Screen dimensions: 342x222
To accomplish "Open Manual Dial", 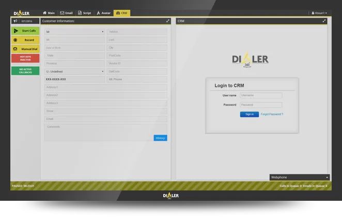I will click(25, 49).
